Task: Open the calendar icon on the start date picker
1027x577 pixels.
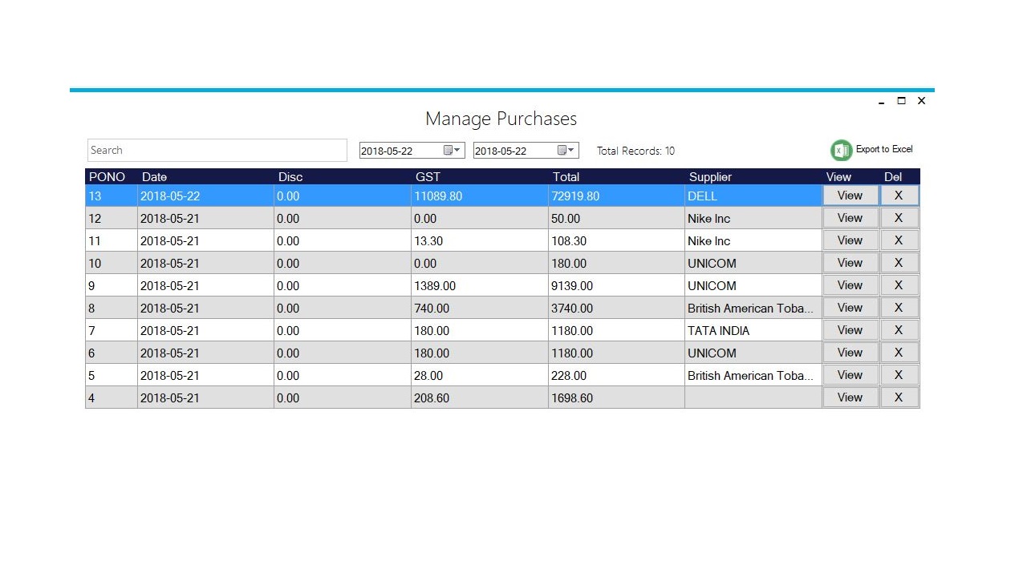Action: click(449, 150)
